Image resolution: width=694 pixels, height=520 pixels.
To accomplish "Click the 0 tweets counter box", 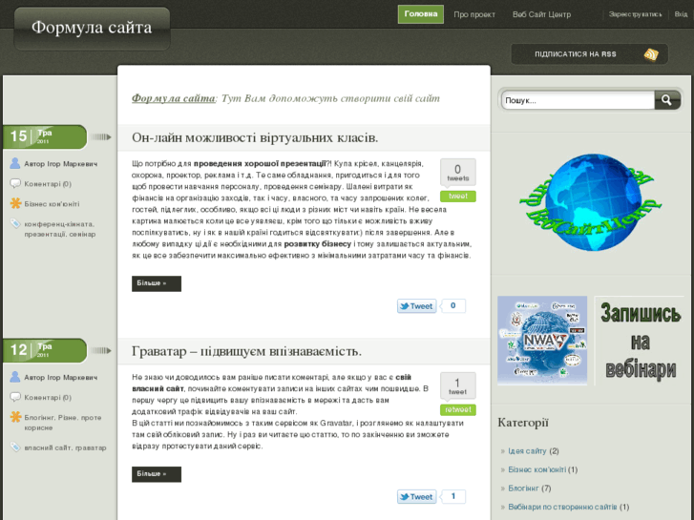I will [x=458, y=173].
